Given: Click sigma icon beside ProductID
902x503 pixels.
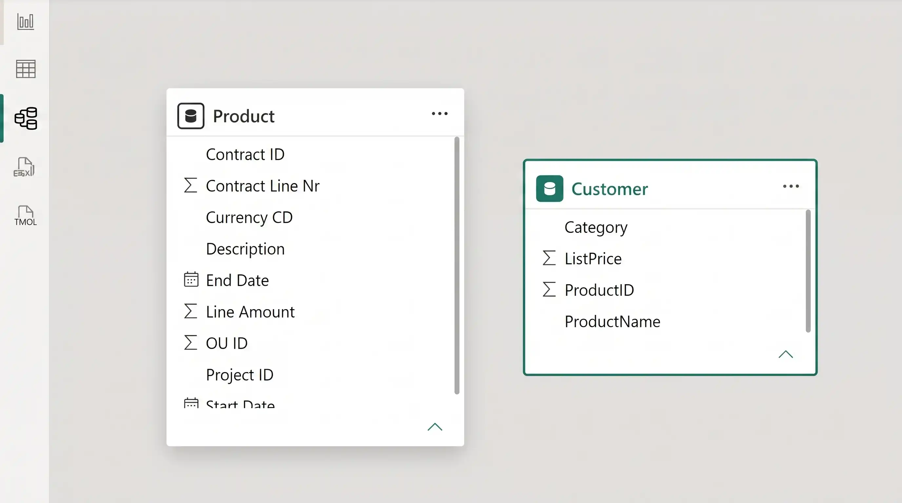Looking at the screenshot, I should [x=549, y=289].
